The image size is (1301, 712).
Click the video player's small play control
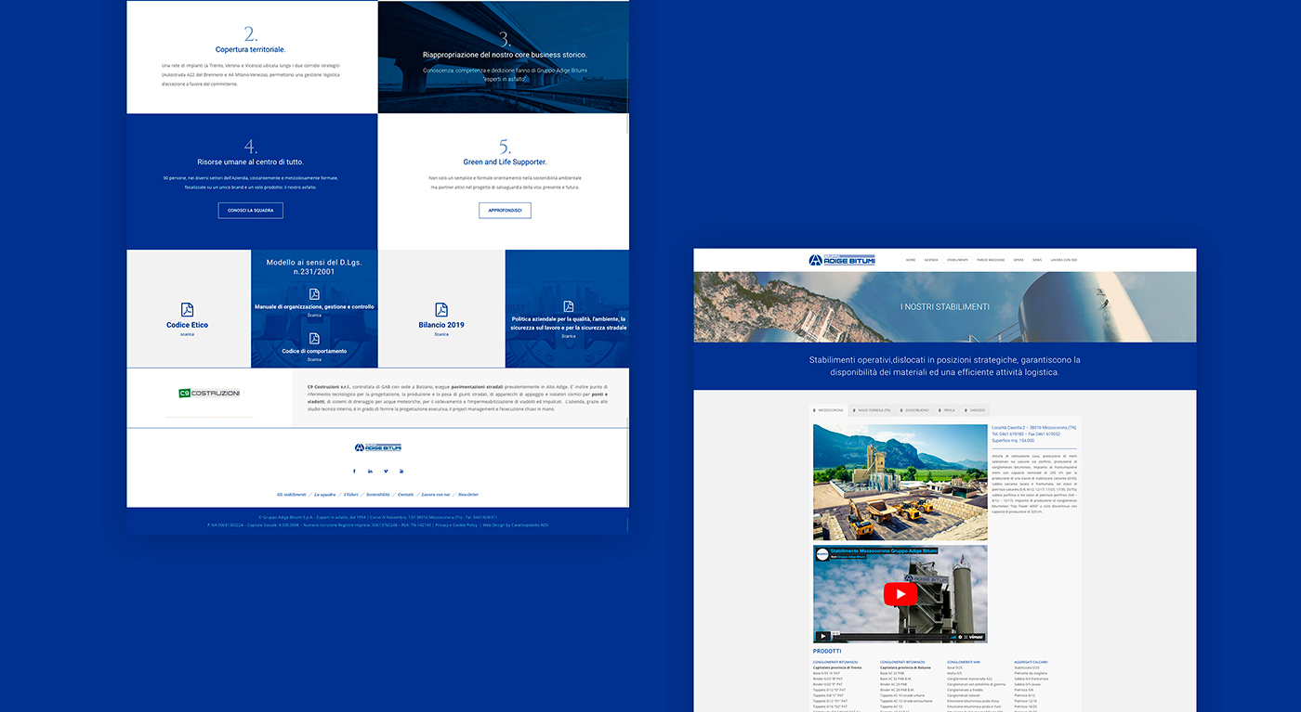821,637
